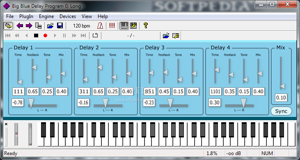This screenshot has width=300, height=160.
Task: Toggle the loop playback icon
Action: click(x=95, y=36)
